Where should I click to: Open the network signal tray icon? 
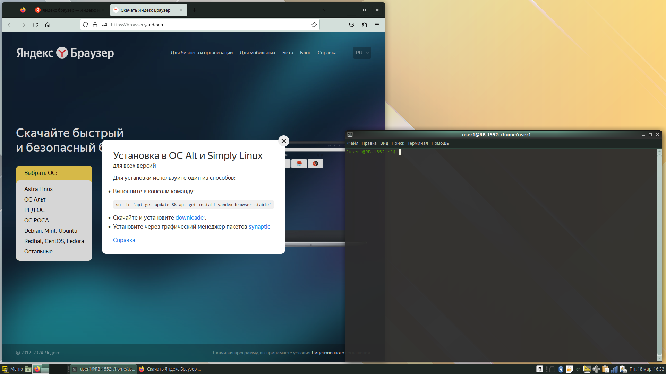pos(614,369)
